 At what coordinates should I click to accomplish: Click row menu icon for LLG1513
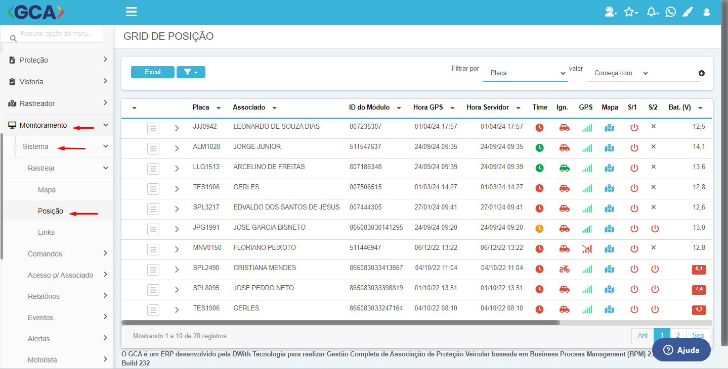[153, 169]
